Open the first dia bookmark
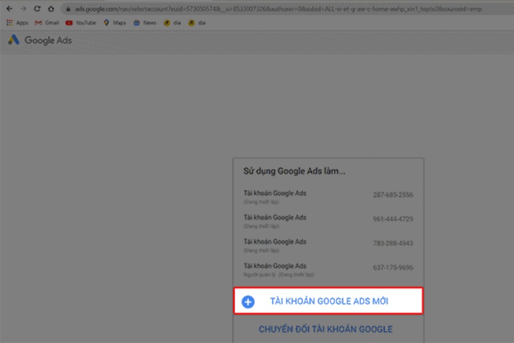This screenshot has height=343, width=514. 172,23
